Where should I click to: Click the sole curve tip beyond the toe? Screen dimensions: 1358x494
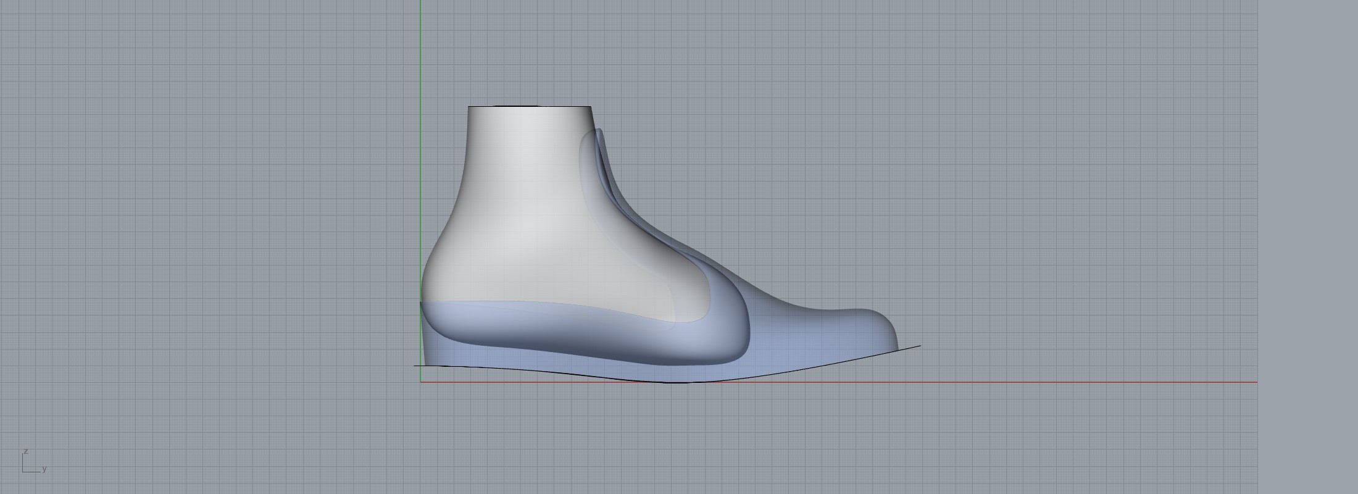pyautogui.click(x=919, y=346)
